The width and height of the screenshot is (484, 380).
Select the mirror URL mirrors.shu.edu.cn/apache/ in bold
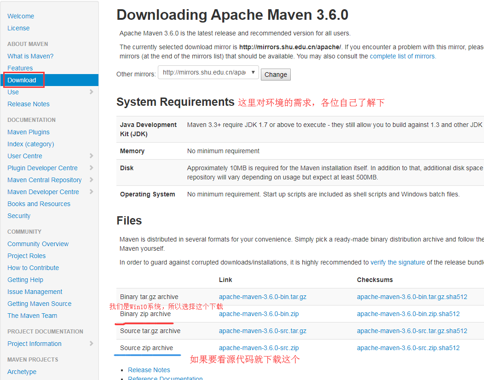[x=290, y=47]
